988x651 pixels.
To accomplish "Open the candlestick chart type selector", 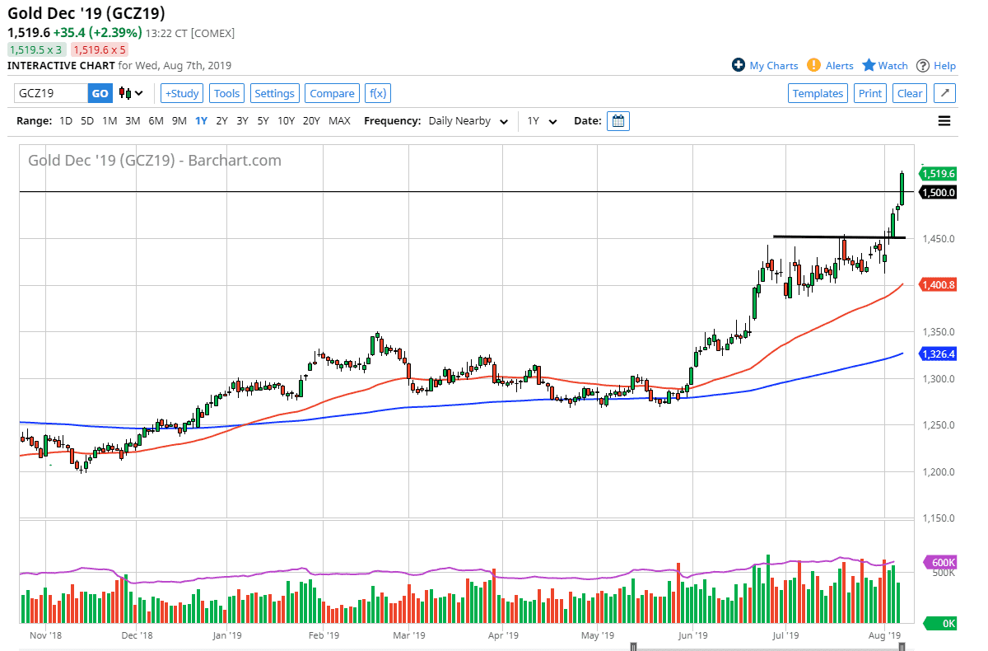I will 131,93.
